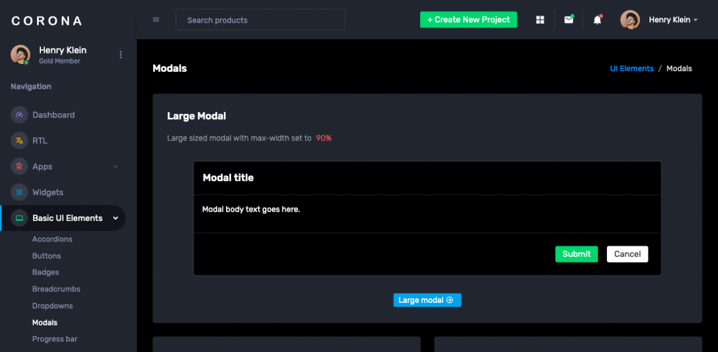Image resolution: width=718 pixels, height=352 pixels.
Task: Click the hamburger menu toggle icon
Action: (156, 20)
